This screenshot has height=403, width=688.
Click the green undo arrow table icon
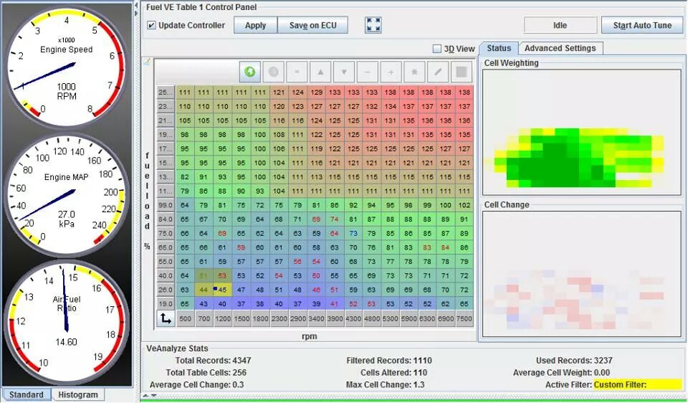pyautogui.click(x=250, y=72)
